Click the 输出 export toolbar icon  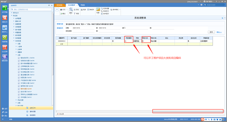tap(61, 13)
